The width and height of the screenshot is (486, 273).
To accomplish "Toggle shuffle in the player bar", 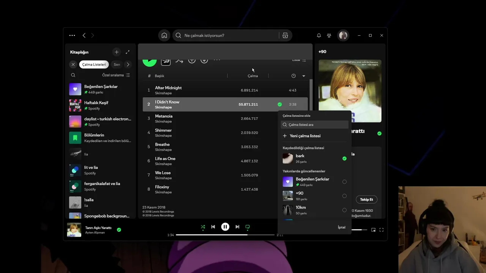I will 203,227.
